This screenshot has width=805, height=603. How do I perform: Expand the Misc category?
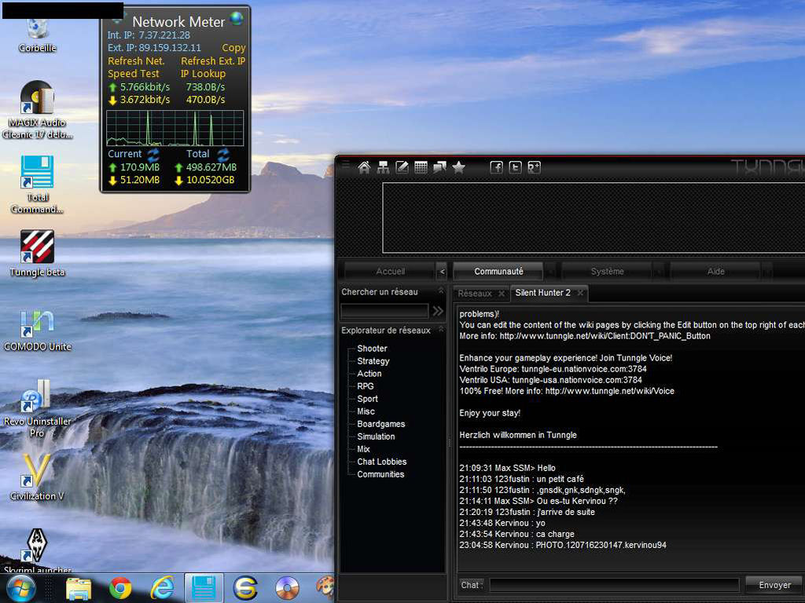[x=366, y=411]
